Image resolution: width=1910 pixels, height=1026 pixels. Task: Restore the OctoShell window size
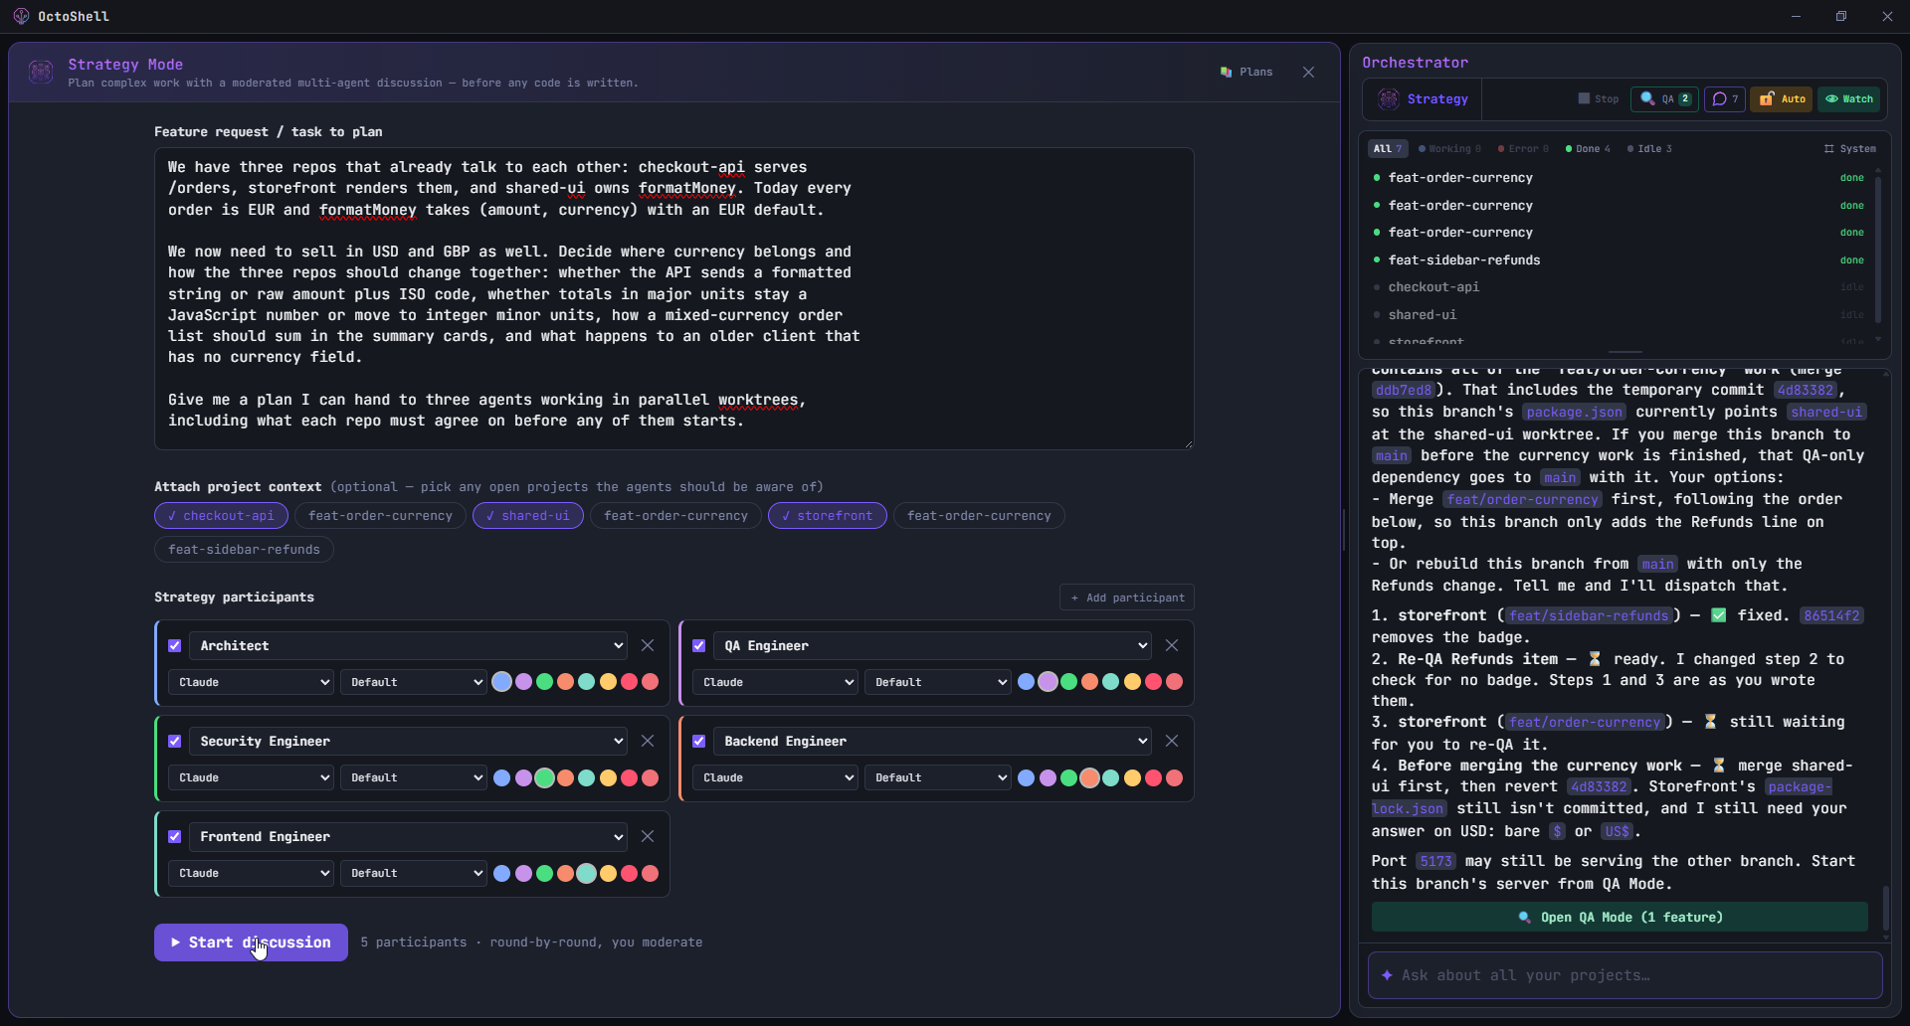1841,16
